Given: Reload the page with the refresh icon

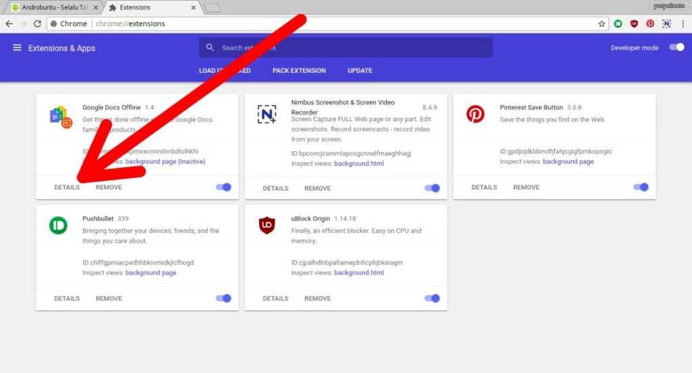Looking at the screenshot, I should tap(38, 24).
